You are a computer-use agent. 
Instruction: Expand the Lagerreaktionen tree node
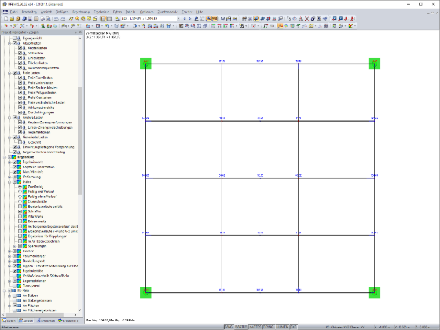9,281
